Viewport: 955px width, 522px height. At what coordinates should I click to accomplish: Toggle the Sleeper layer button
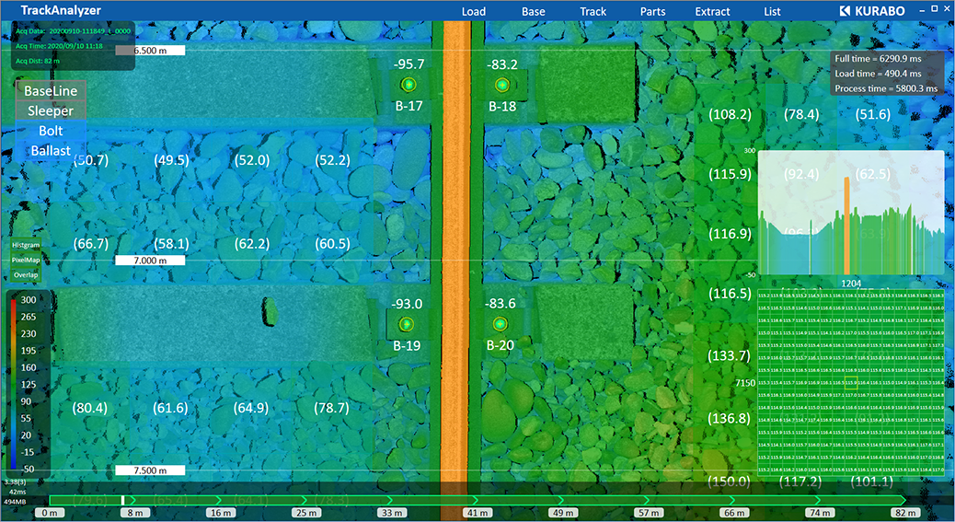click(51, 110)
